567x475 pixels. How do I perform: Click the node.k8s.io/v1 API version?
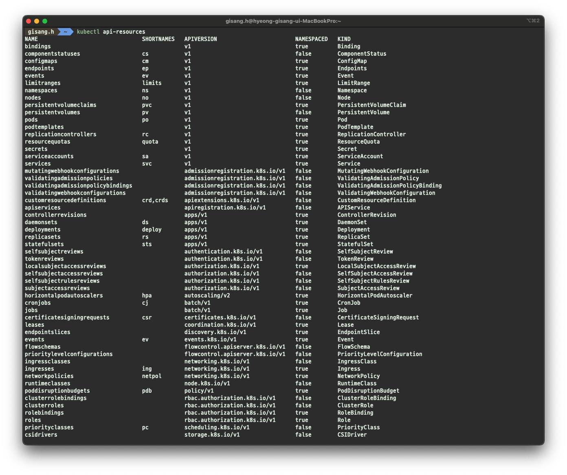207,383
